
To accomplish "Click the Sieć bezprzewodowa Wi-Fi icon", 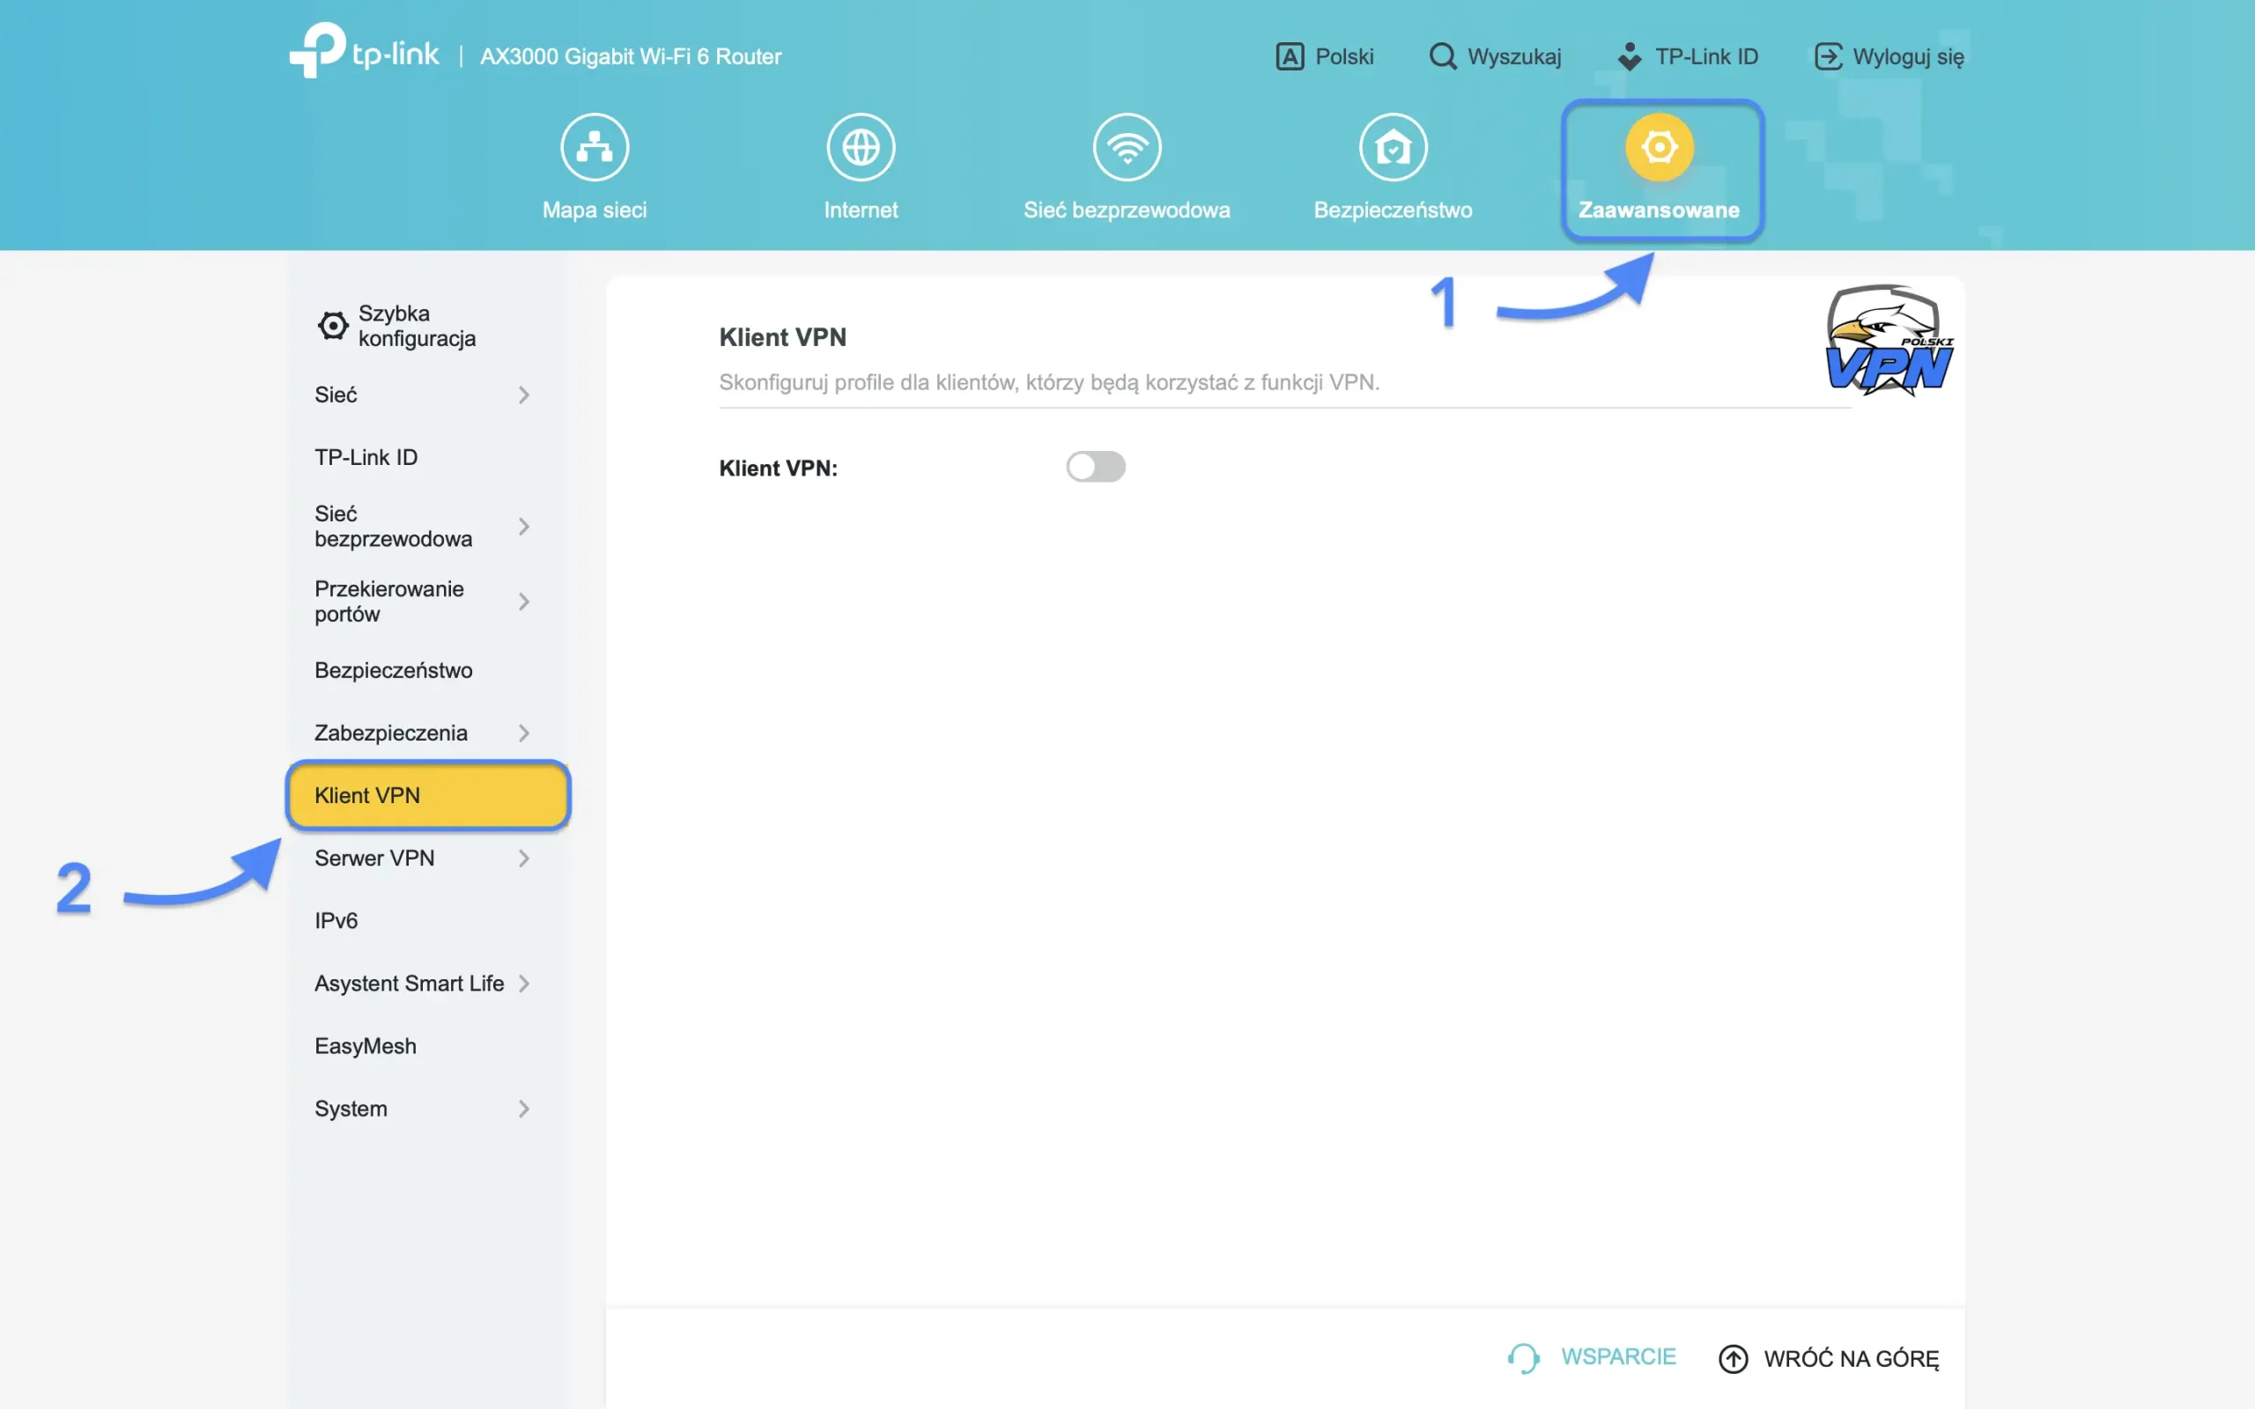I will (x=1127, y=146).
